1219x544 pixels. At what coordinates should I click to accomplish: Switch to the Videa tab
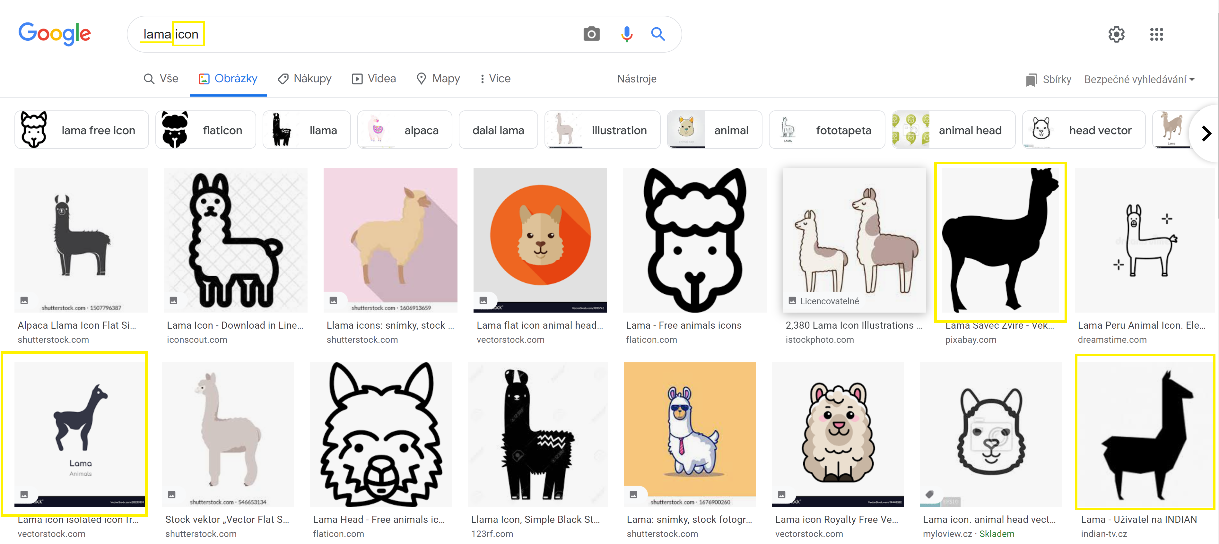[374, 79]
